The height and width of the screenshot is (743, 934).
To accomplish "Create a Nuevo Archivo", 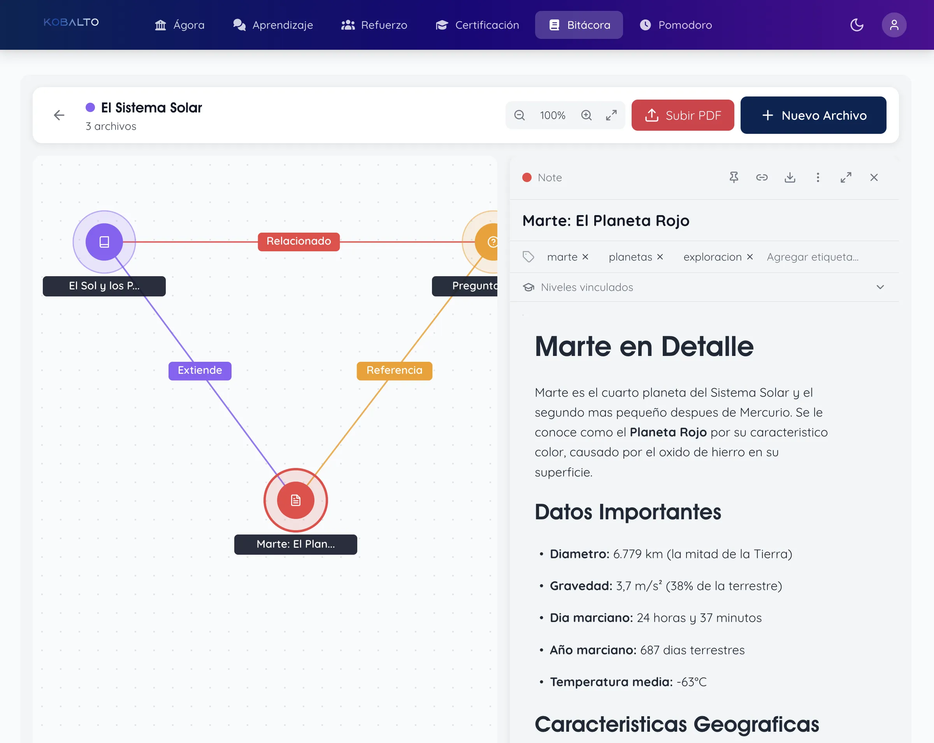I will pos(813,115).
